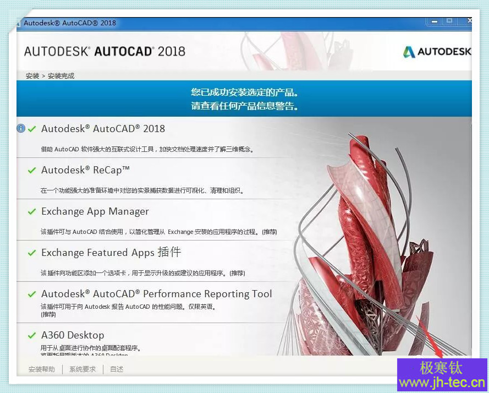Select the Autodesk AutoCAD 2018 product title
Screen dimensions: 489x393
click(103, 129)
